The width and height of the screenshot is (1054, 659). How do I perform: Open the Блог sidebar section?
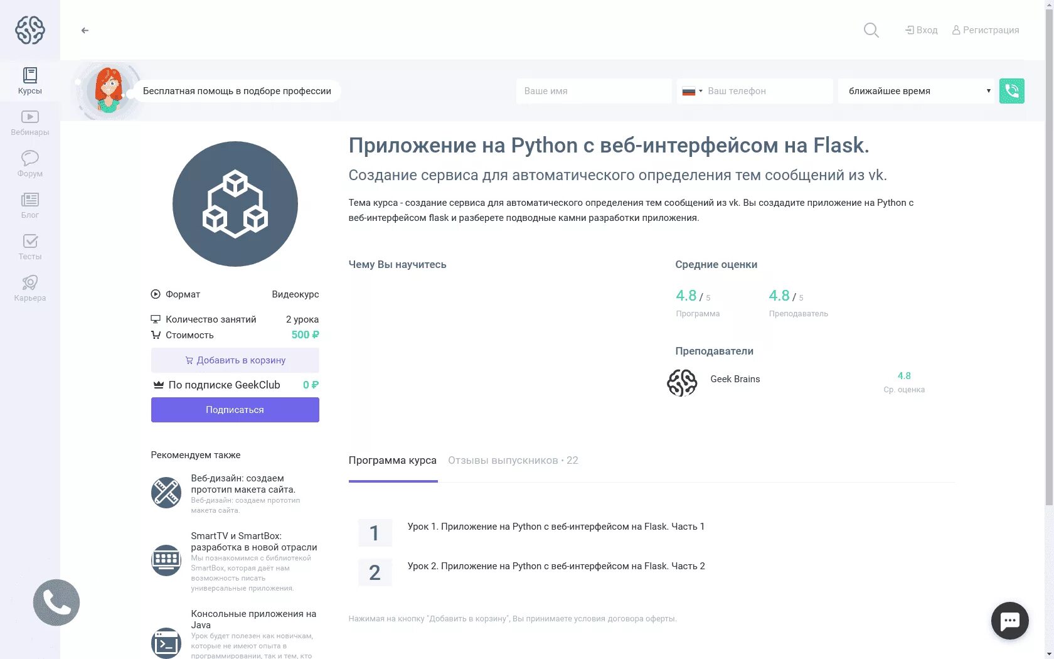[x=30, y=205]
